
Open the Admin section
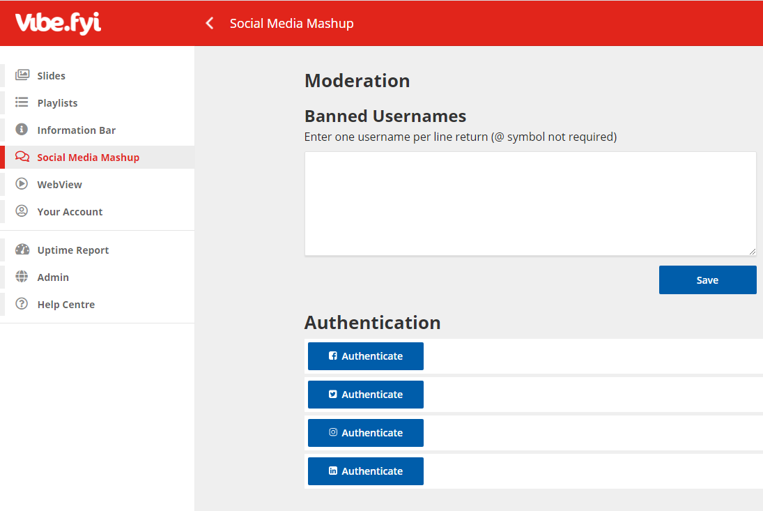[98, 277]
